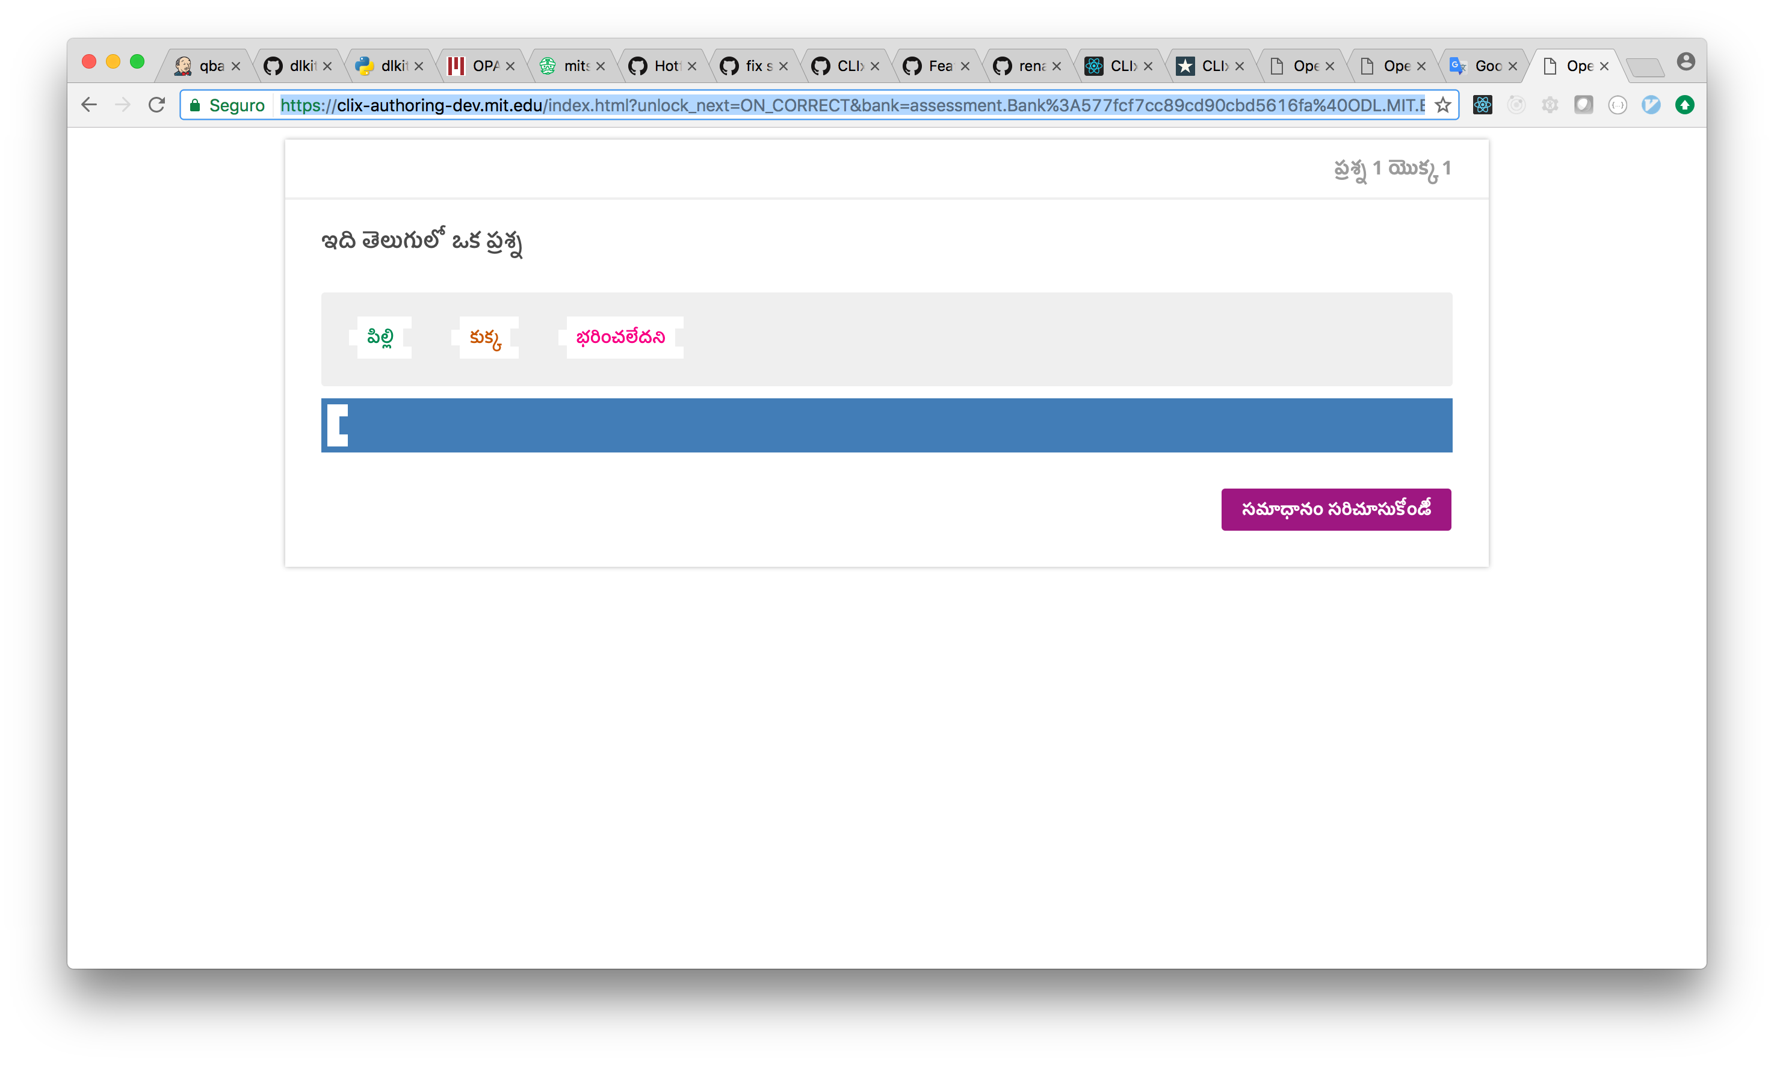Click the blue answer drop zone

pyautogui.click(x=886, y=425)
